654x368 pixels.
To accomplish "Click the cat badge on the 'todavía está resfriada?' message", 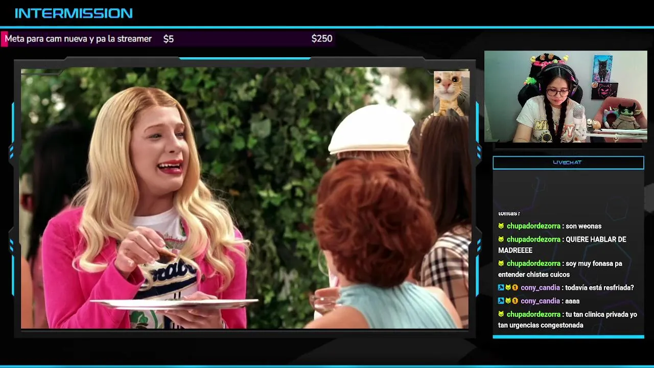I will click(x=508, y=288).
